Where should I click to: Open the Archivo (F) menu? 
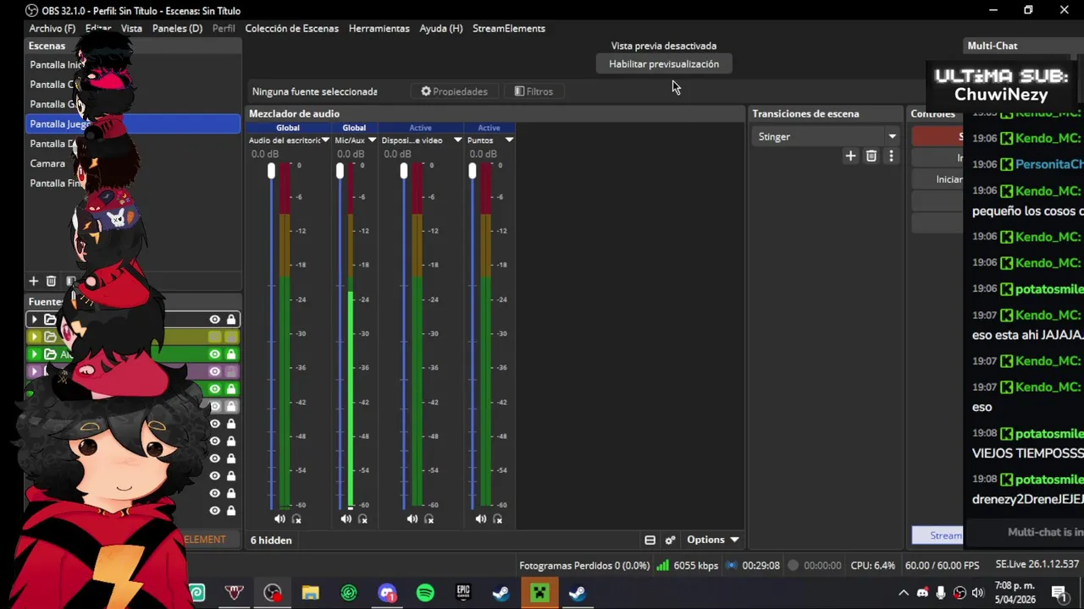point(52,28)
